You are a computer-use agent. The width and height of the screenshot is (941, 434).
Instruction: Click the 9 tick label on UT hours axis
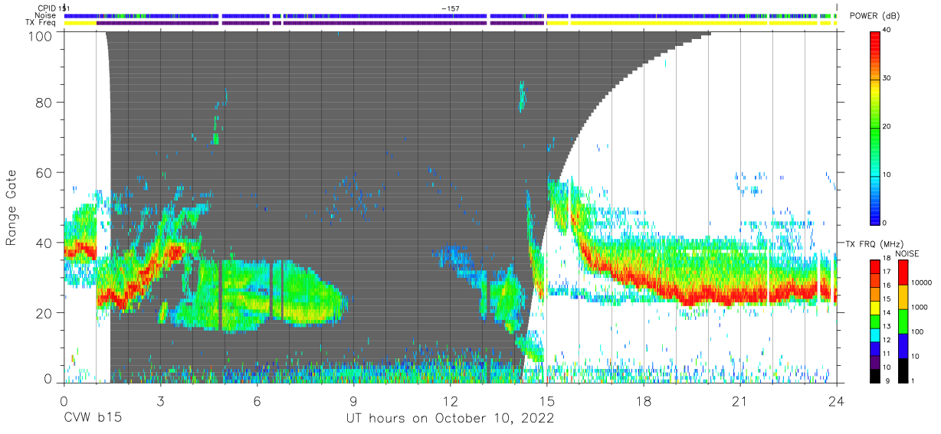(353, 400)
